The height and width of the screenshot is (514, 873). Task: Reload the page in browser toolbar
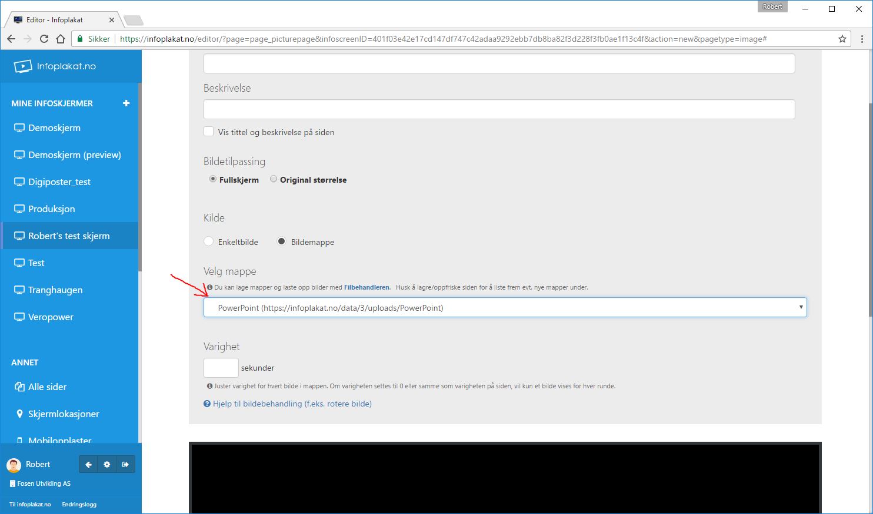coord(44,39)
